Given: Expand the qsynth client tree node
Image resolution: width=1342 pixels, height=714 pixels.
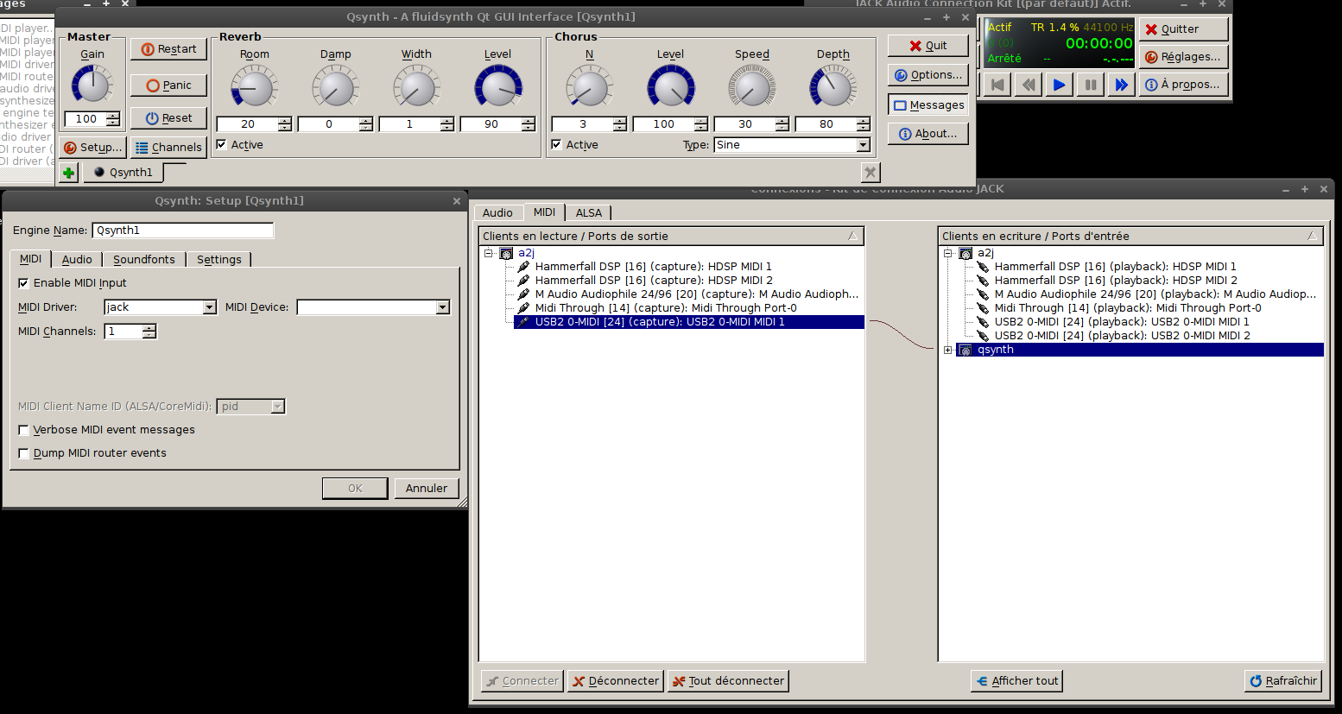Looking at the screenshot, I should (948, 350).
